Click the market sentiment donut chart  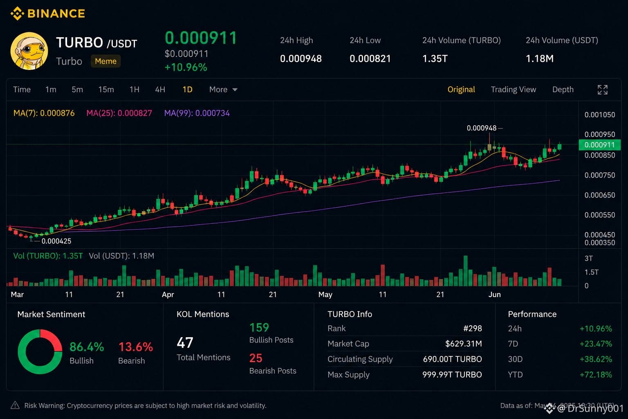tap(40, 351)
